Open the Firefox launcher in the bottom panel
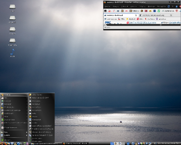The width and height of the screenshot is (181, 145). coord(6,144)
